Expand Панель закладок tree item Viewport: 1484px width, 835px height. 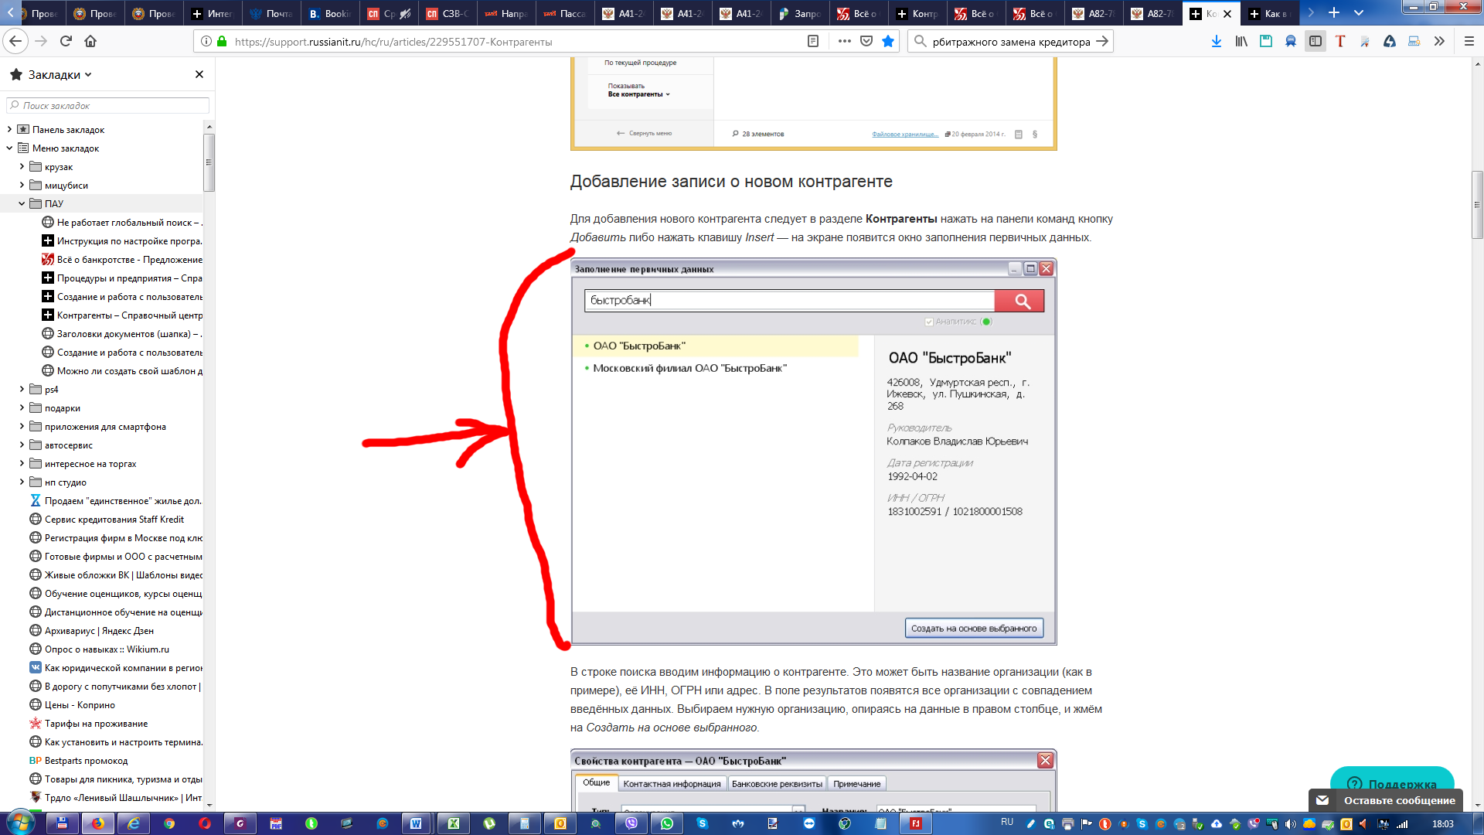(9, 129)
